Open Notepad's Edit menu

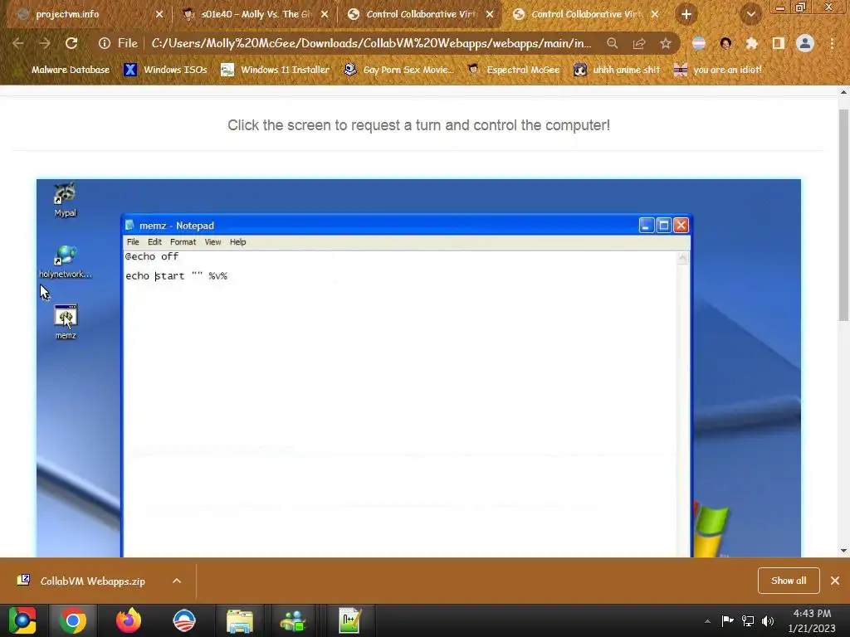tap(154, 242)
